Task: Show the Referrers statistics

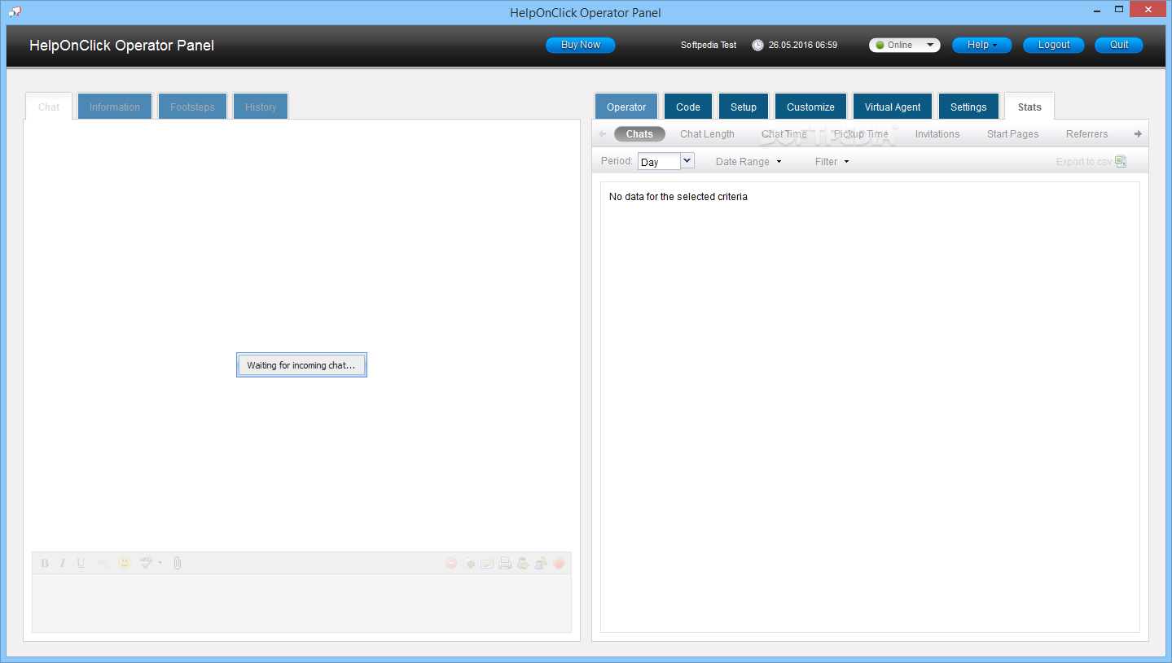Action: point(1086,134)
